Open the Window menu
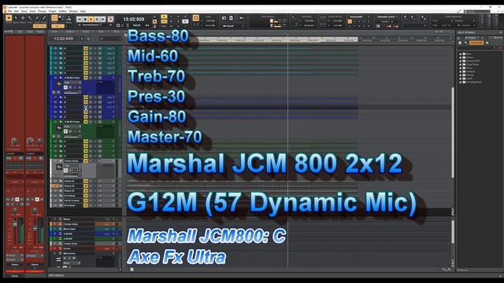This screenshot has height=283, width=504. (73, 11)
